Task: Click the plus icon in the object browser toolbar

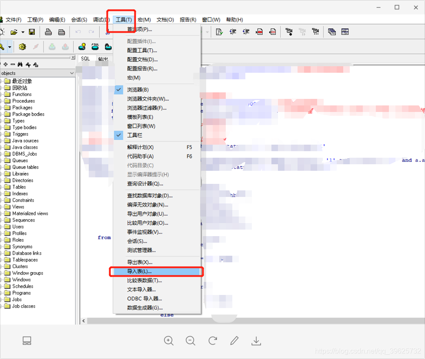Action: point(5,64)
